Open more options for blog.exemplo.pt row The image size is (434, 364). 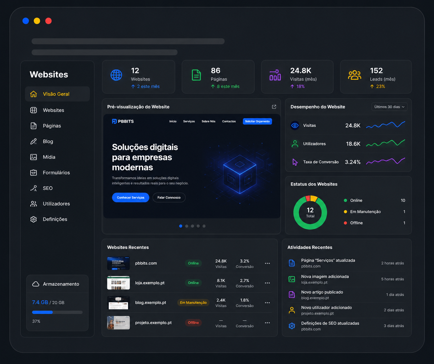click(267, 302)
